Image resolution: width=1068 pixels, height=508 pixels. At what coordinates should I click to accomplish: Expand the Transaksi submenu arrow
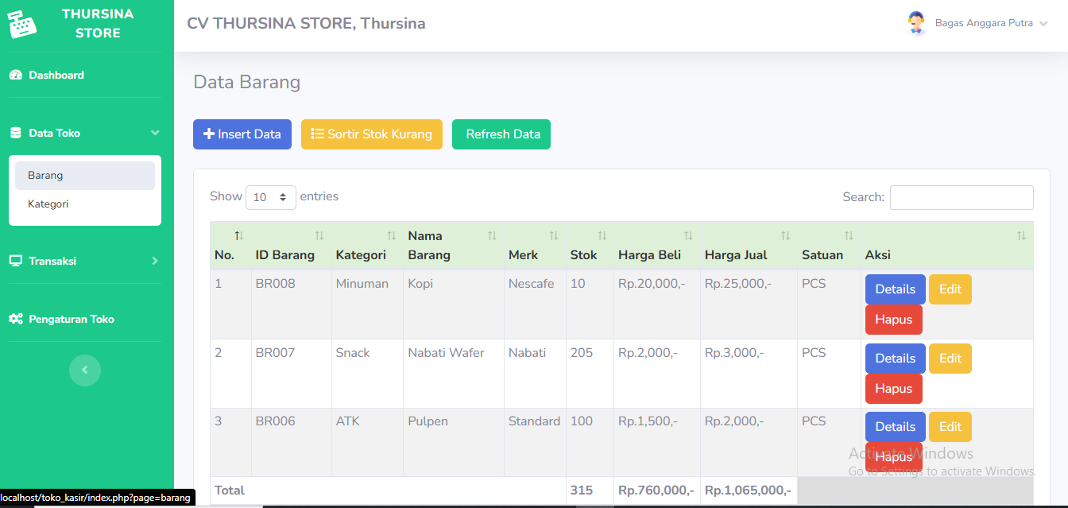pyautogui.click(x=155, y=261)
